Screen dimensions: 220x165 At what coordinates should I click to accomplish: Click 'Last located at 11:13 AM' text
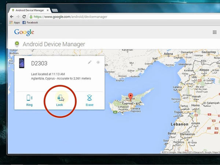(48, 74)
